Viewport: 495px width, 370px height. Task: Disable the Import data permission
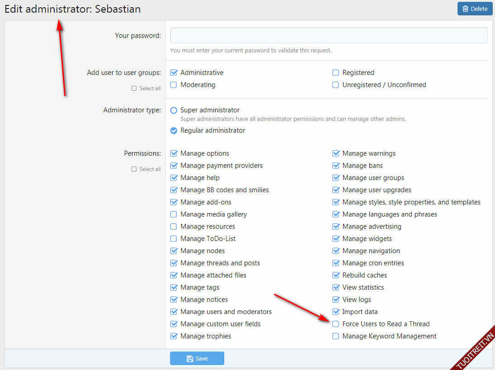(335, 312)
